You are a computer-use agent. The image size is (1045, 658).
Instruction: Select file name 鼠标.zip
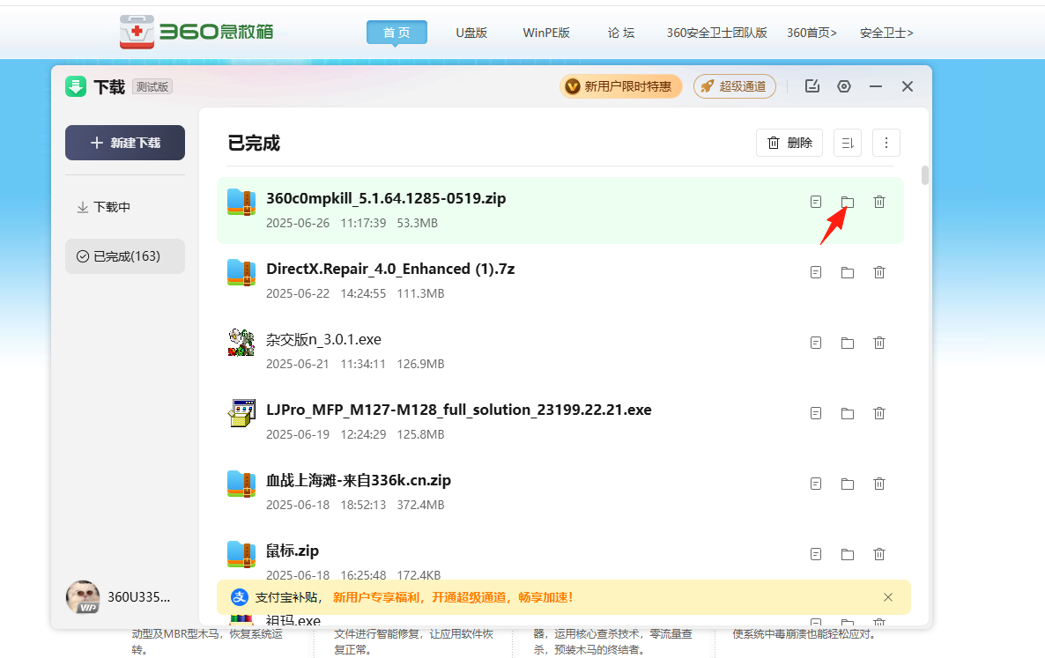(293, 551)
